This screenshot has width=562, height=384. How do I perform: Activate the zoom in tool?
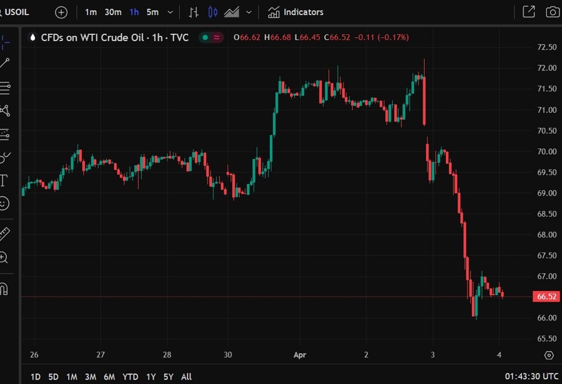coord(4,257)
